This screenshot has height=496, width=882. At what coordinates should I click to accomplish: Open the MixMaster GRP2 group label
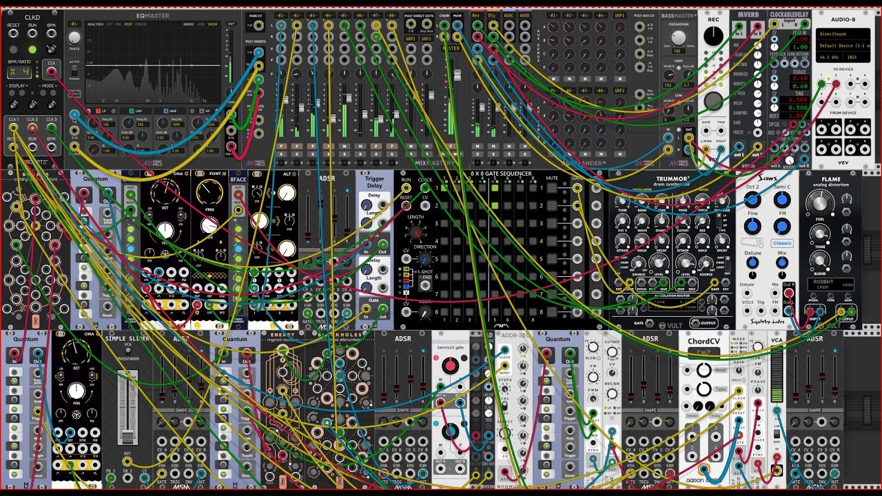click(427, 39)
